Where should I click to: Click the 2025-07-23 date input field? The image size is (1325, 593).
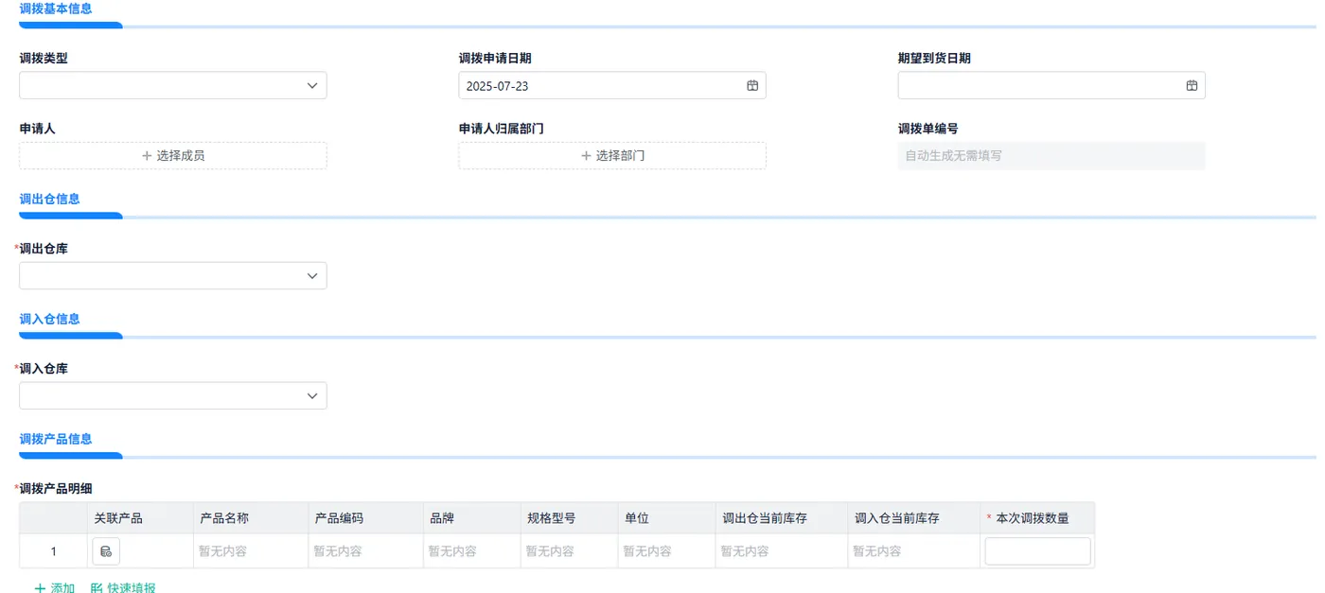[612, 86]
